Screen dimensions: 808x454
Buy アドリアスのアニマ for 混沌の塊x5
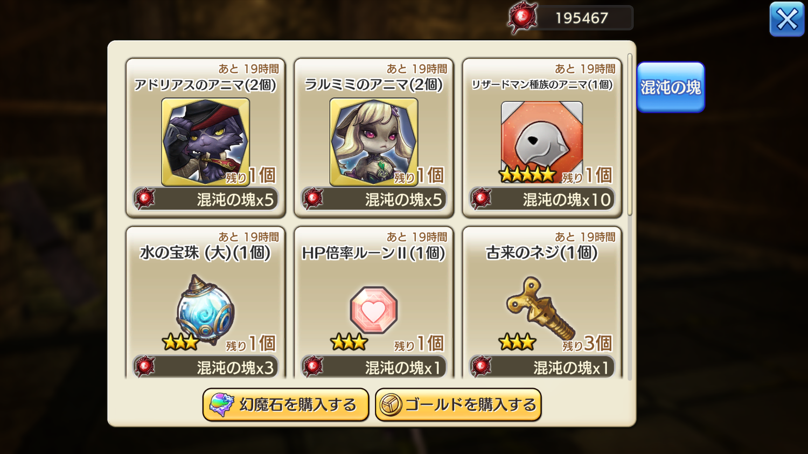point(205,199)
